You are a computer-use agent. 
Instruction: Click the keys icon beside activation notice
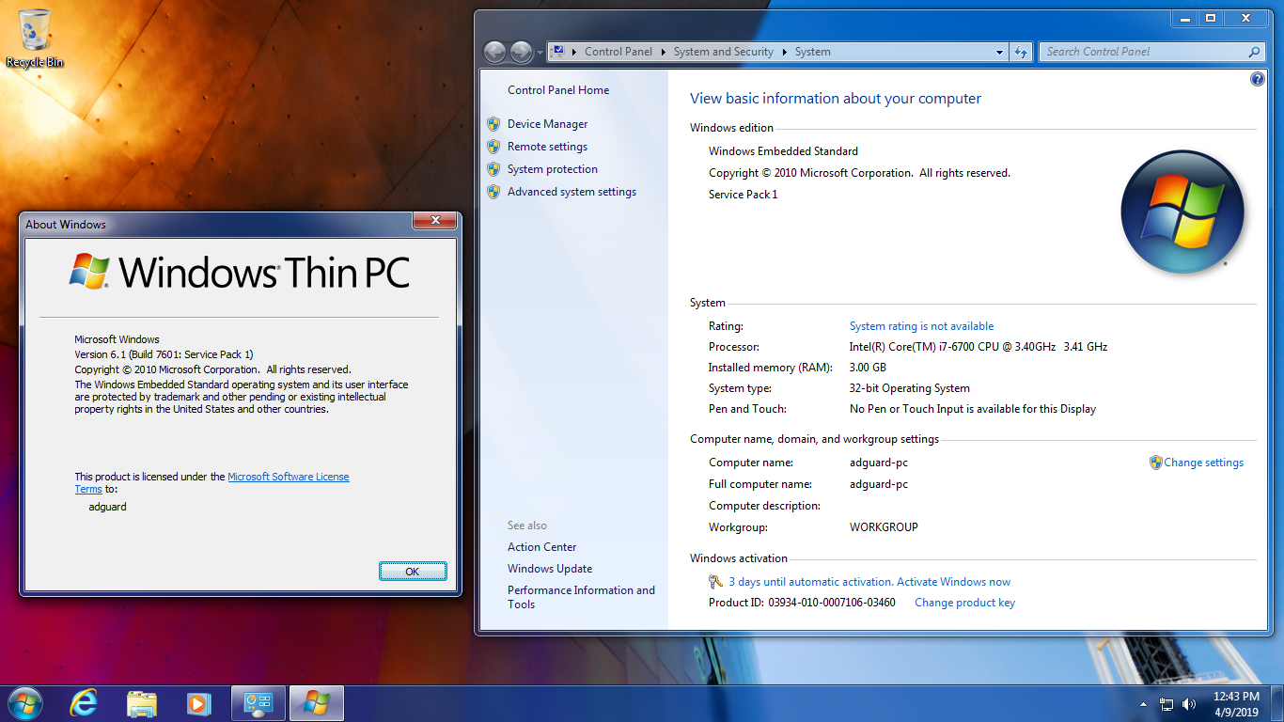point(716,582)
